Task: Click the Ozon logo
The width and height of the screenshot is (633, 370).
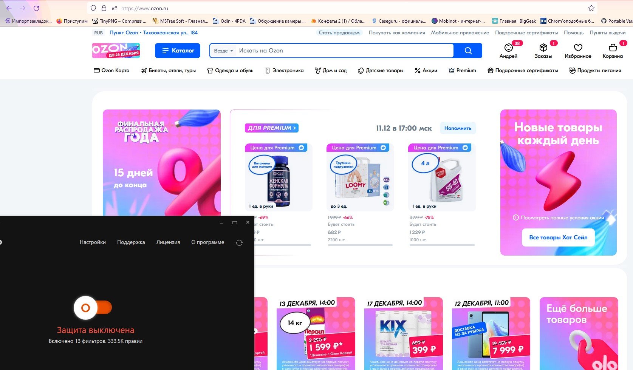Action: [x=116, y=51]
